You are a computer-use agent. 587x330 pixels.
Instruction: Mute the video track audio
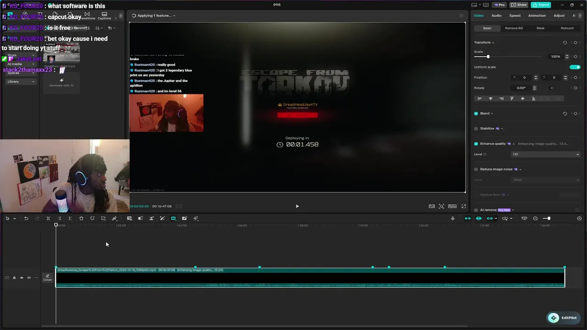(29, 278)
